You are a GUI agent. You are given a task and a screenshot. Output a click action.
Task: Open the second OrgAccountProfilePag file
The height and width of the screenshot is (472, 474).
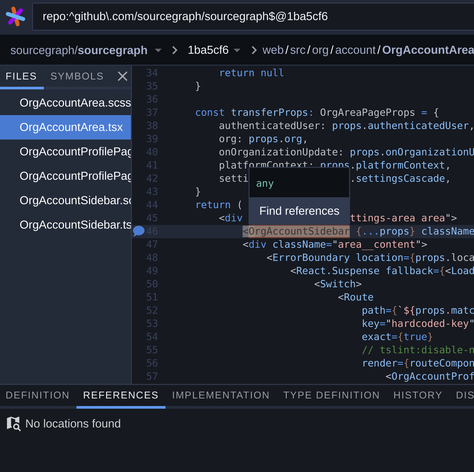pos(66,176)
